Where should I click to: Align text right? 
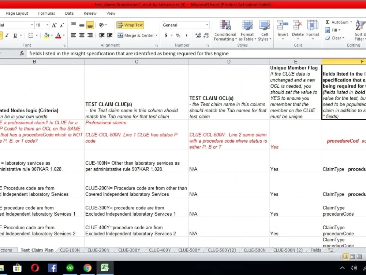[x=90, y=35]
